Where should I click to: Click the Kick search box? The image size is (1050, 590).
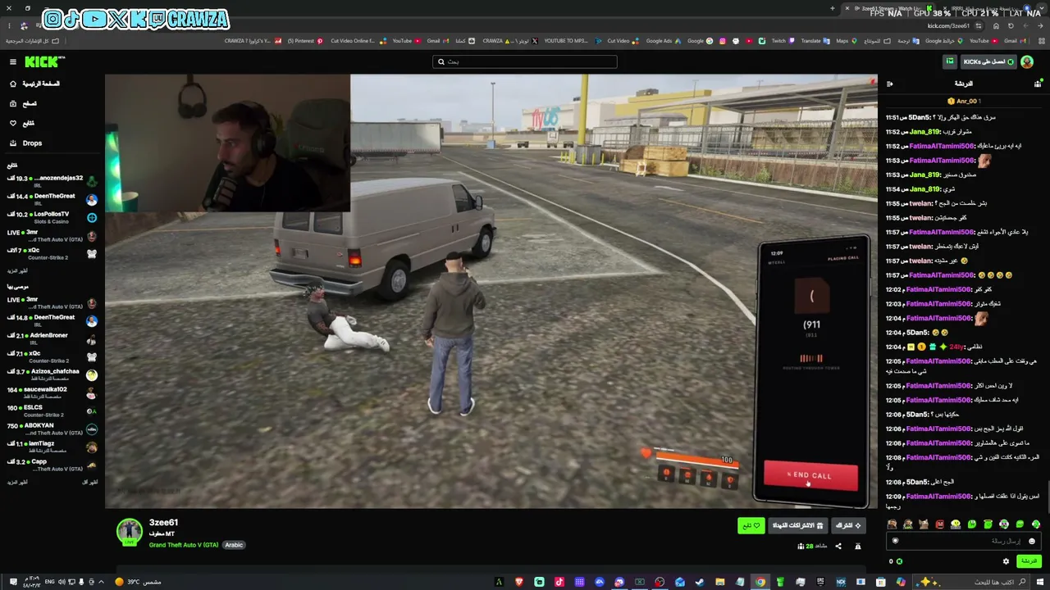(x=525, y=61)
